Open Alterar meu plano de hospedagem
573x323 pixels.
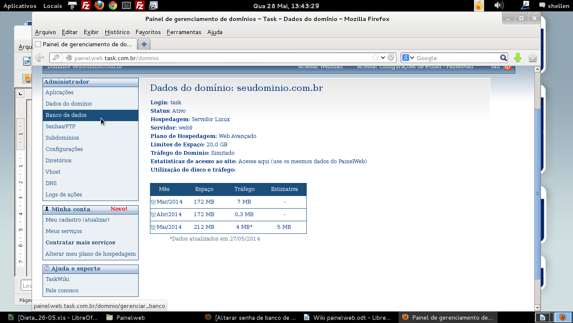91,254
